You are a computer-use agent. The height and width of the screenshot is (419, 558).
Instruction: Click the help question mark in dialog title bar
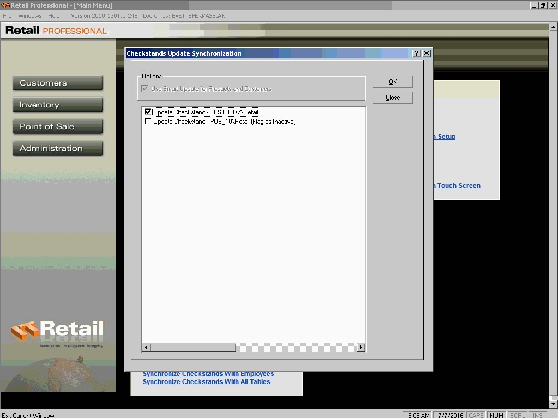(417, 53)
